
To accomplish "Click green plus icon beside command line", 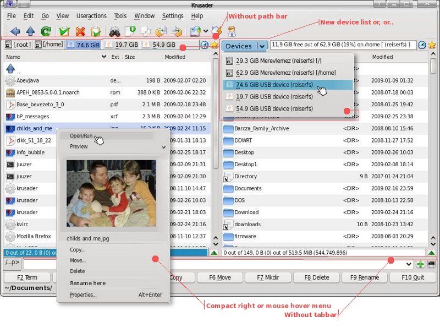I will [x=420, y=264].
